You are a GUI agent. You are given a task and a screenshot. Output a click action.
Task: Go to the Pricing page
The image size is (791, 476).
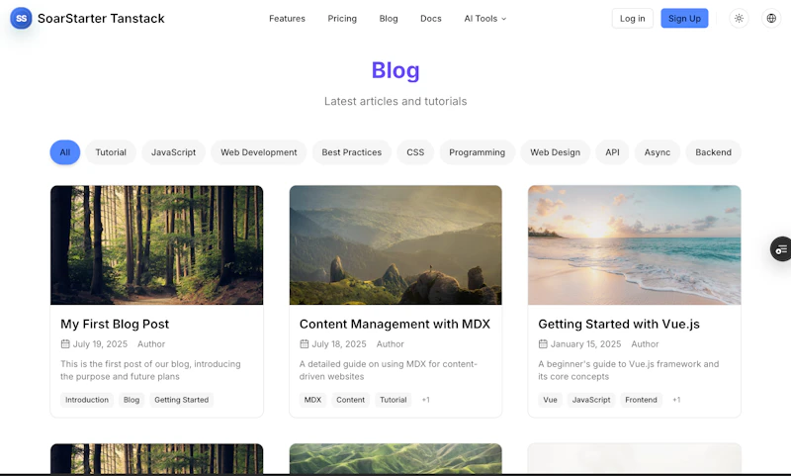[x=342, y=18]
